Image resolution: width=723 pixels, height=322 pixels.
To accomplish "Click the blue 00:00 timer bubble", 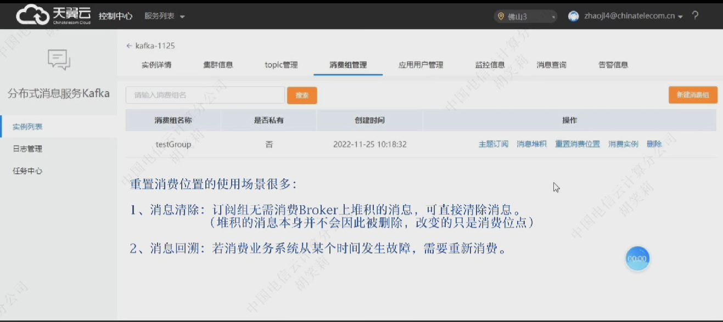I will [x=637, y=259].
